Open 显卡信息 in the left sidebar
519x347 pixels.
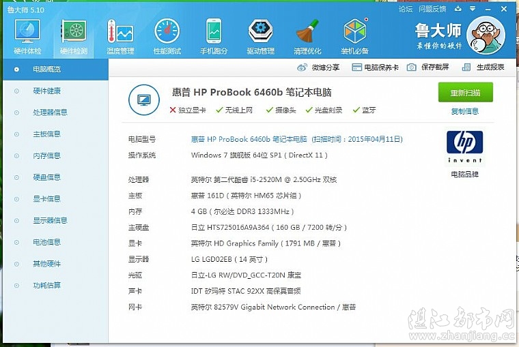[x=46, y=199]
